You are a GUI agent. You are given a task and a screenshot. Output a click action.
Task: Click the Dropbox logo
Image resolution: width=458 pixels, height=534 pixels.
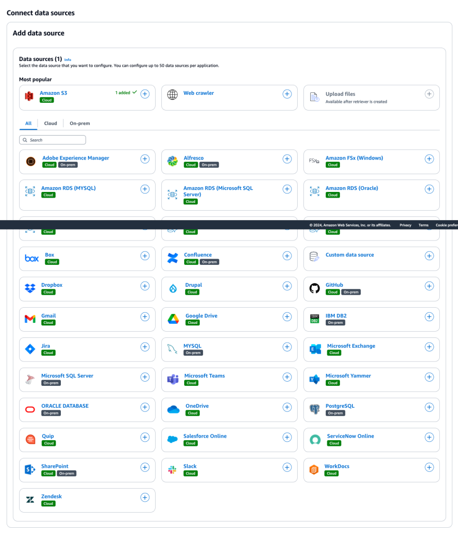[30, 288]
